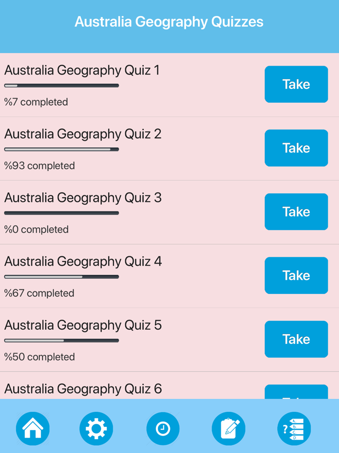Select the Australia Geography Quiz 3 title
This screenshot has height=453, width=339.
point(81,198)
